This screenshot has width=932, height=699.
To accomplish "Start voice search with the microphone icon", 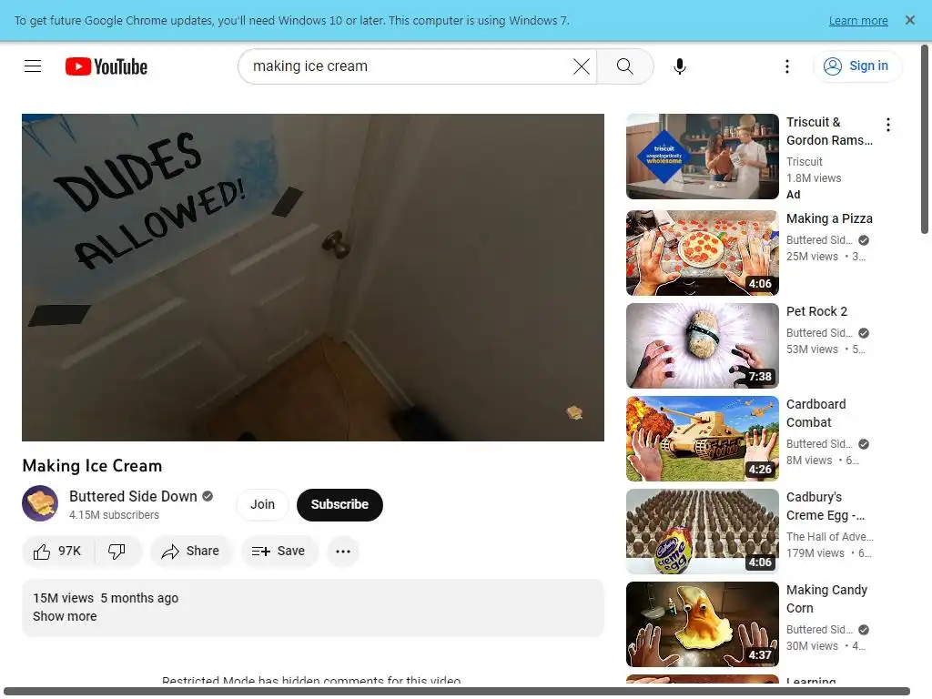I will [679, 66].
